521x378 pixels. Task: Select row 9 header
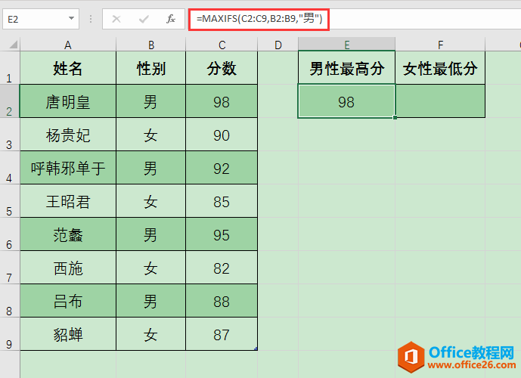pos(10,334)
